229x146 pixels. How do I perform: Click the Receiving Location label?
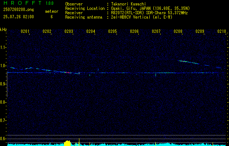coord(85,8)
